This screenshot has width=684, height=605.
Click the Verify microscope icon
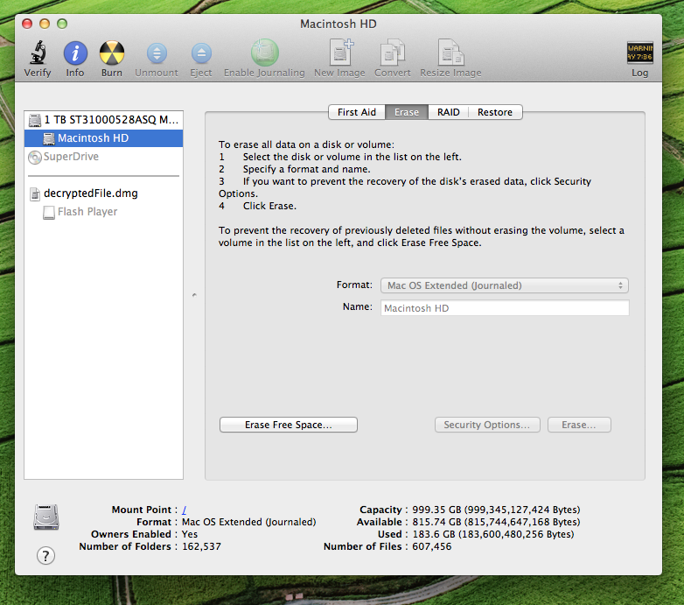[38, 53]
